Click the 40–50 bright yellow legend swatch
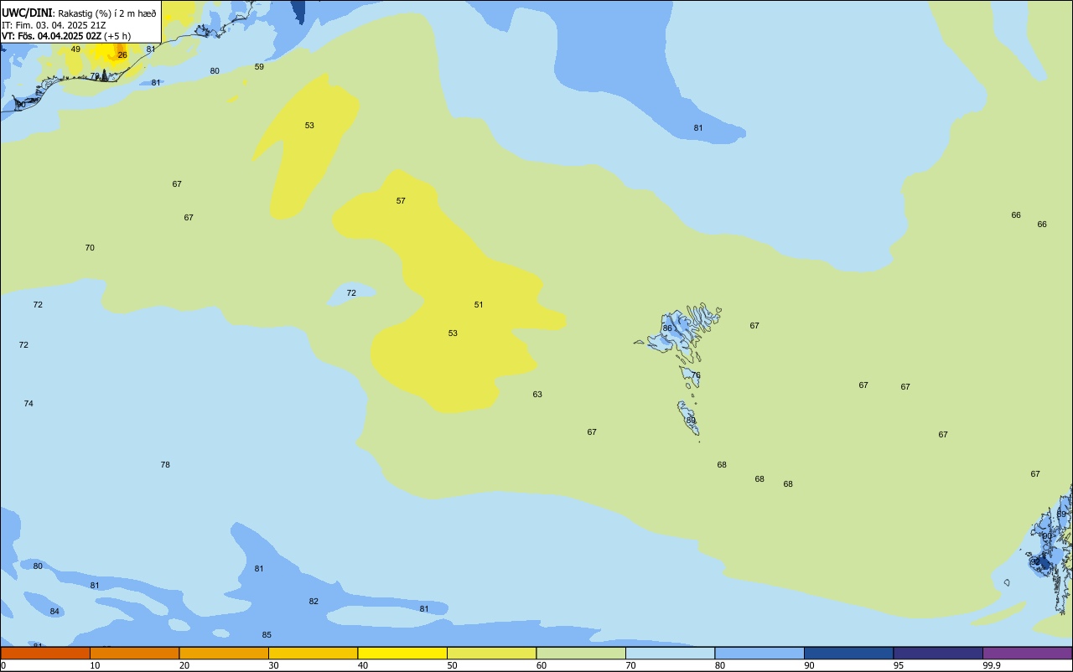1073x672 pixels. tap(402, 653)
